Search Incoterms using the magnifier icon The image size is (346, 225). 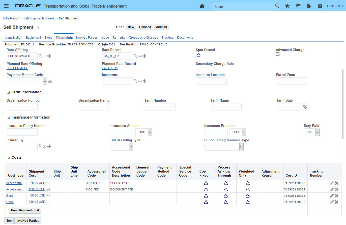[x=135, y=81]
